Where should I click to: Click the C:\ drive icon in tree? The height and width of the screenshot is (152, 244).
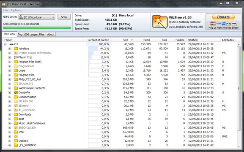[x=11, y=44]
